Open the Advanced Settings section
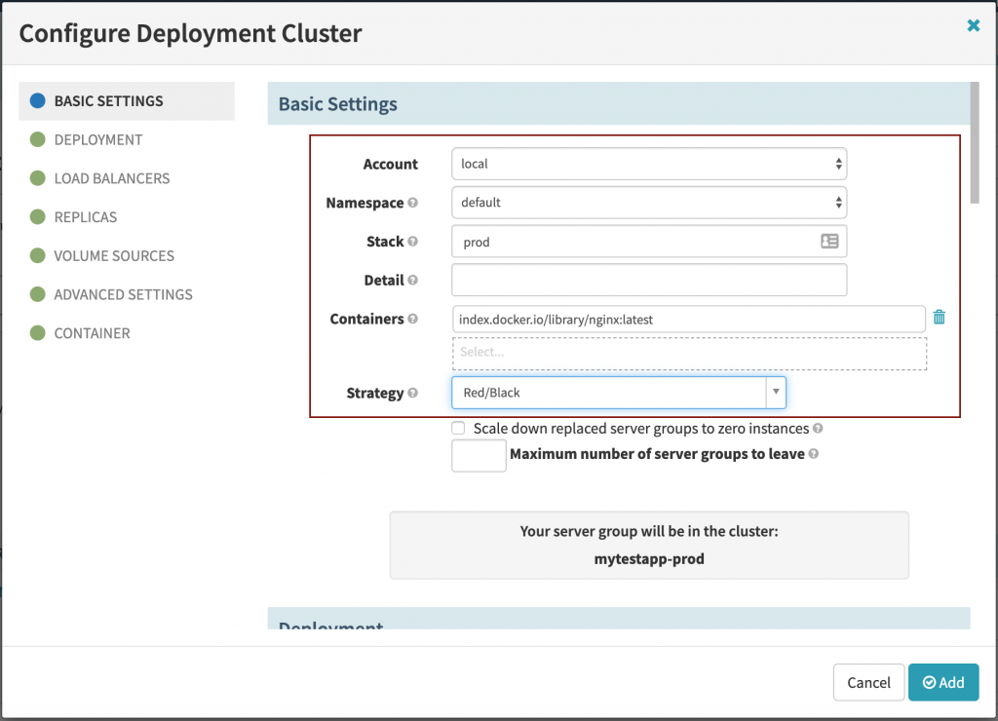 point(123,294)
